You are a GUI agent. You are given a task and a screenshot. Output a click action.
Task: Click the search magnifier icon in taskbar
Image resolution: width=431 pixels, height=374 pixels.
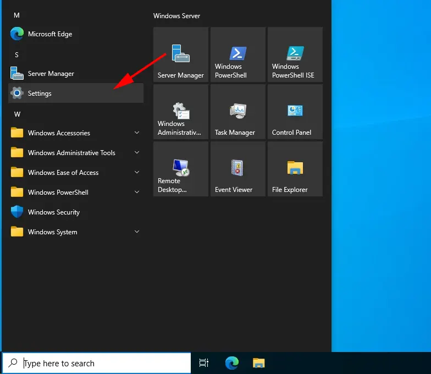click(x=13, y=363)
